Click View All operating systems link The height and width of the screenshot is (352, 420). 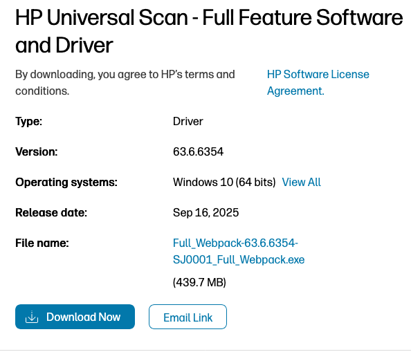302,183
